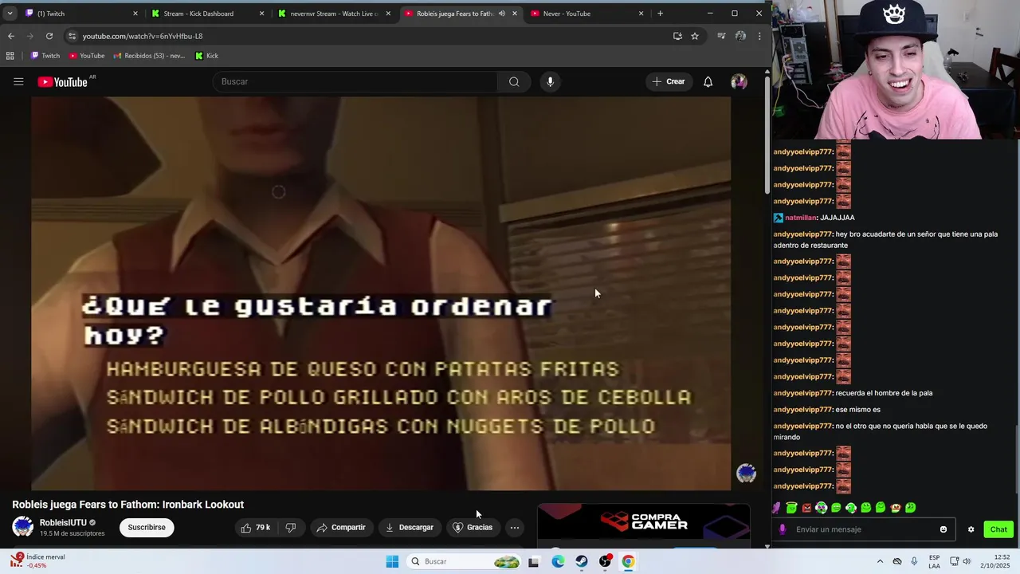This screenshot has width=1020, height=574.
Task: Open the RobleisIUTU channel avatar
Action: click(23, 526)
